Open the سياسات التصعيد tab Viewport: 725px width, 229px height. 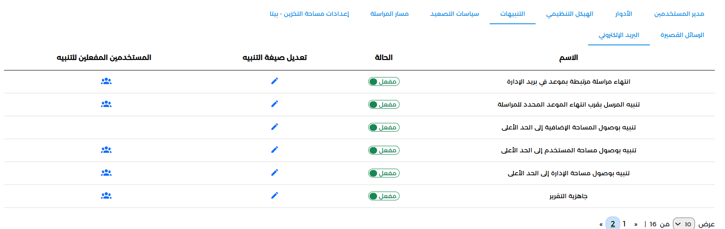coord(454,14)
